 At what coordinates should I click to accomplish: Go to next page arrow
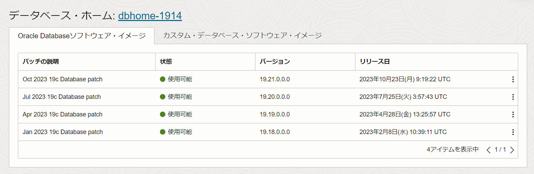[512, 150]
